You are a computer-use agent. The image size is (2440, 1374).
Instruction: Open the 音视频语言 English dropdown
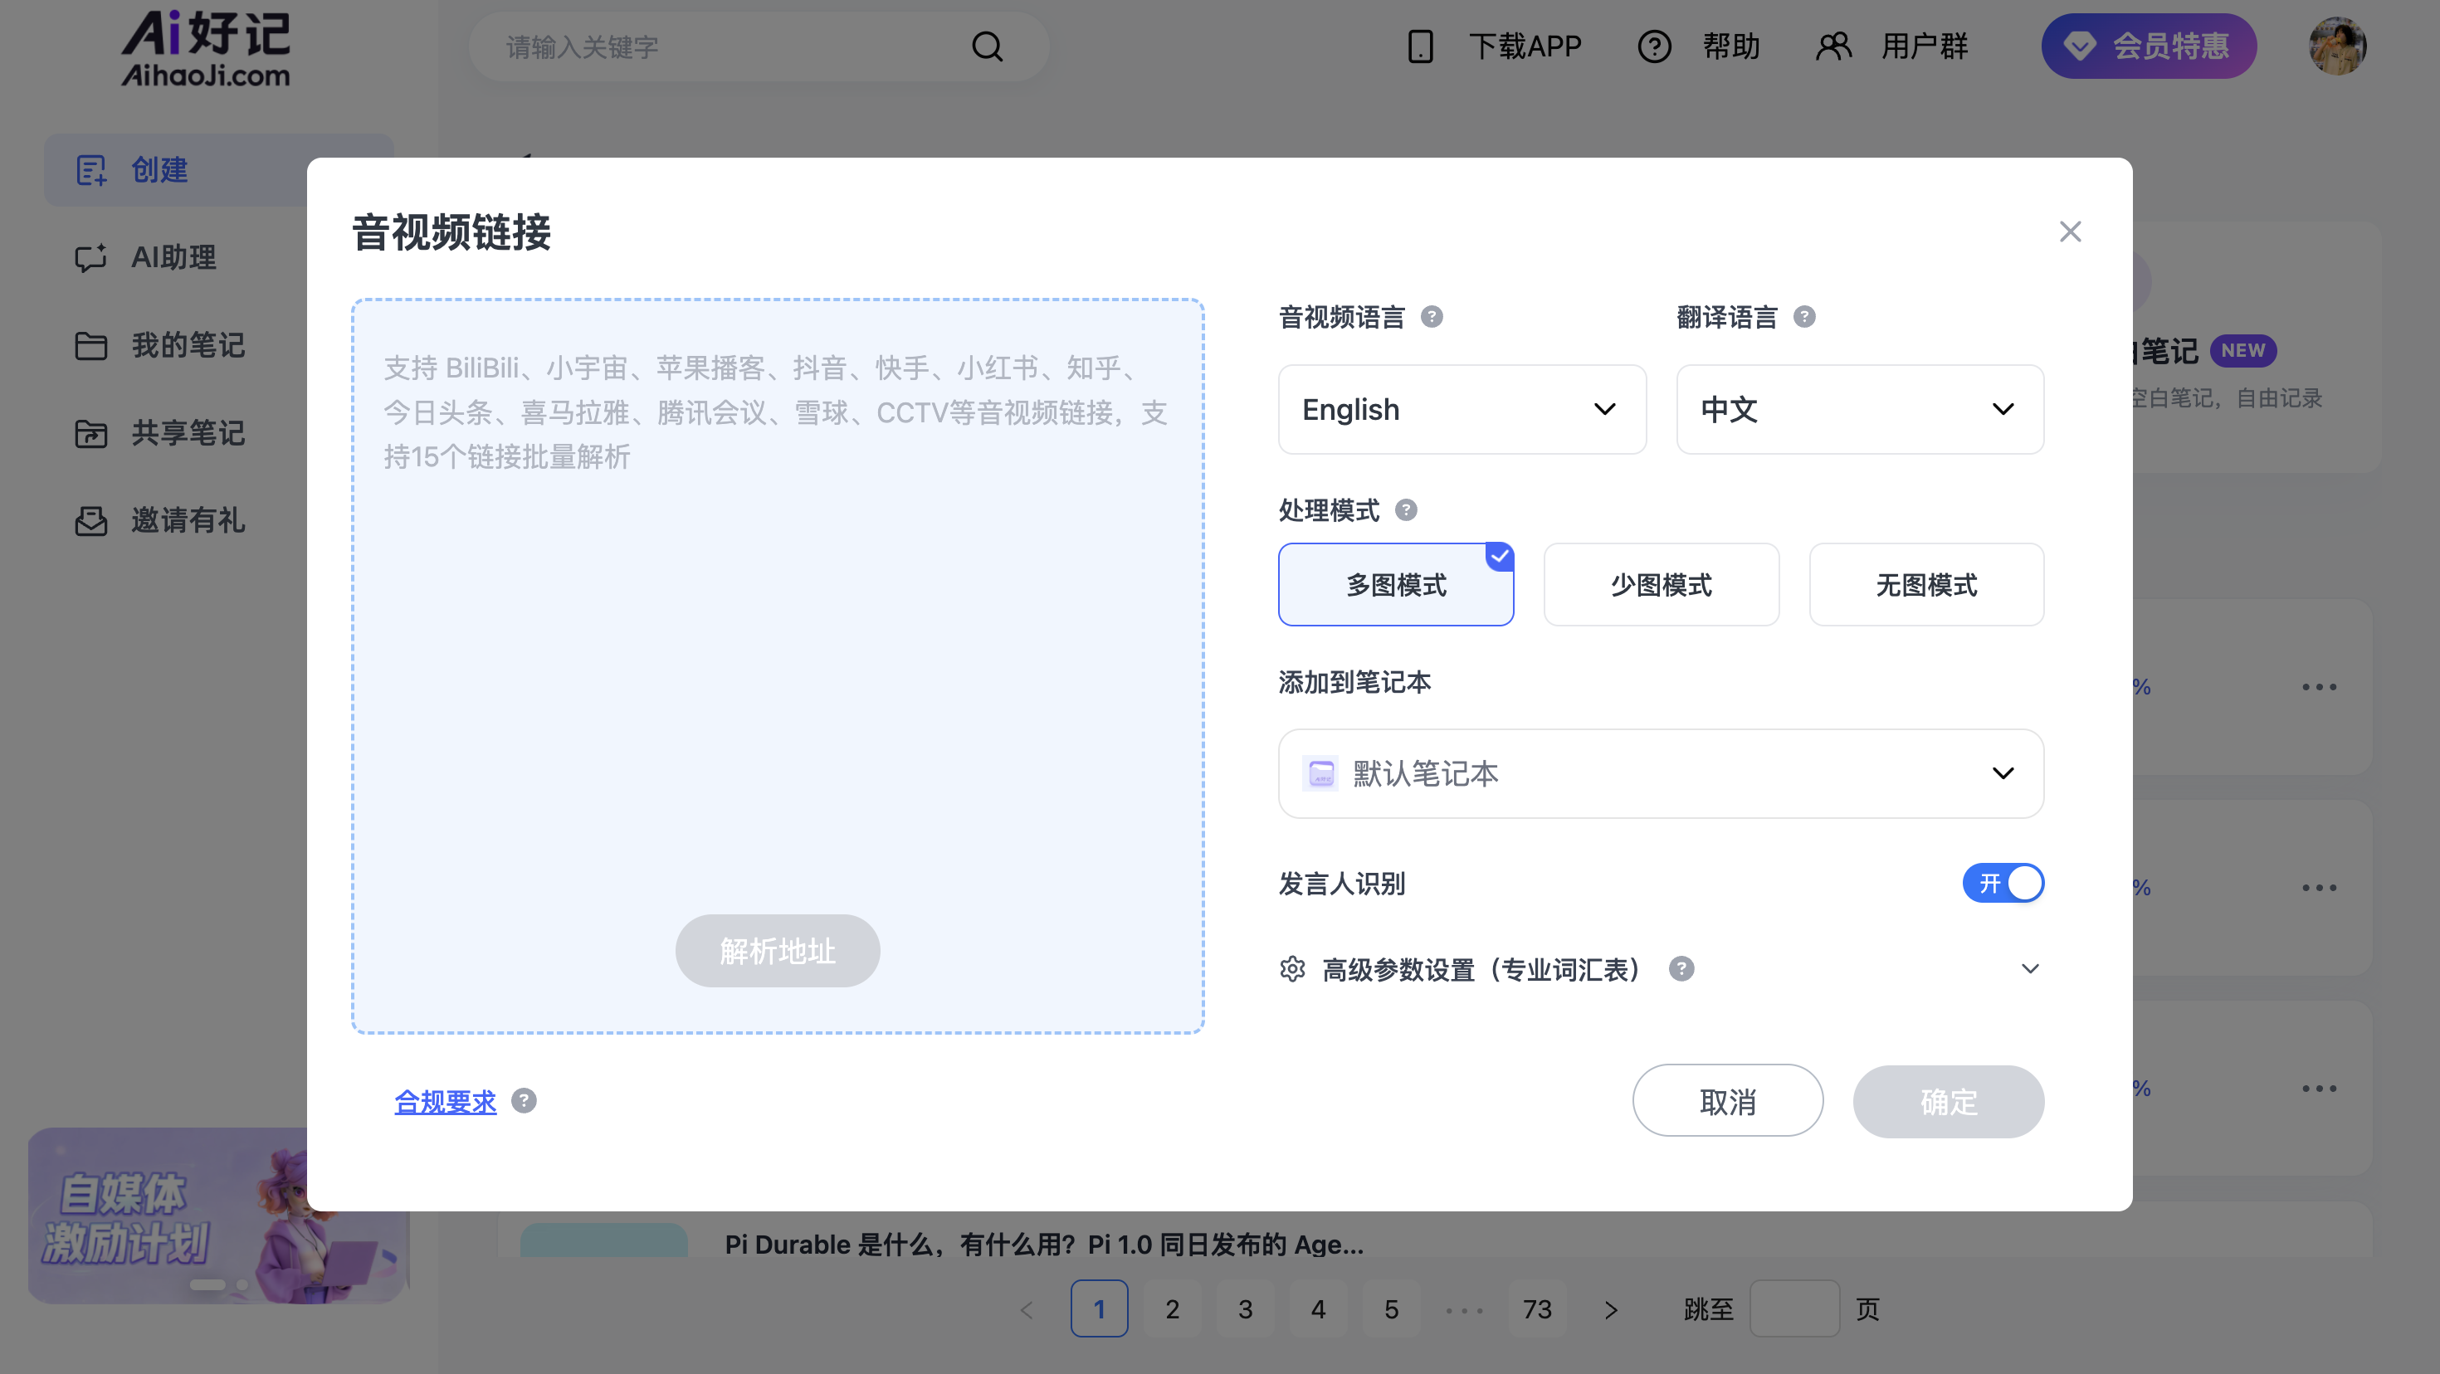[x=1462, y=409]
